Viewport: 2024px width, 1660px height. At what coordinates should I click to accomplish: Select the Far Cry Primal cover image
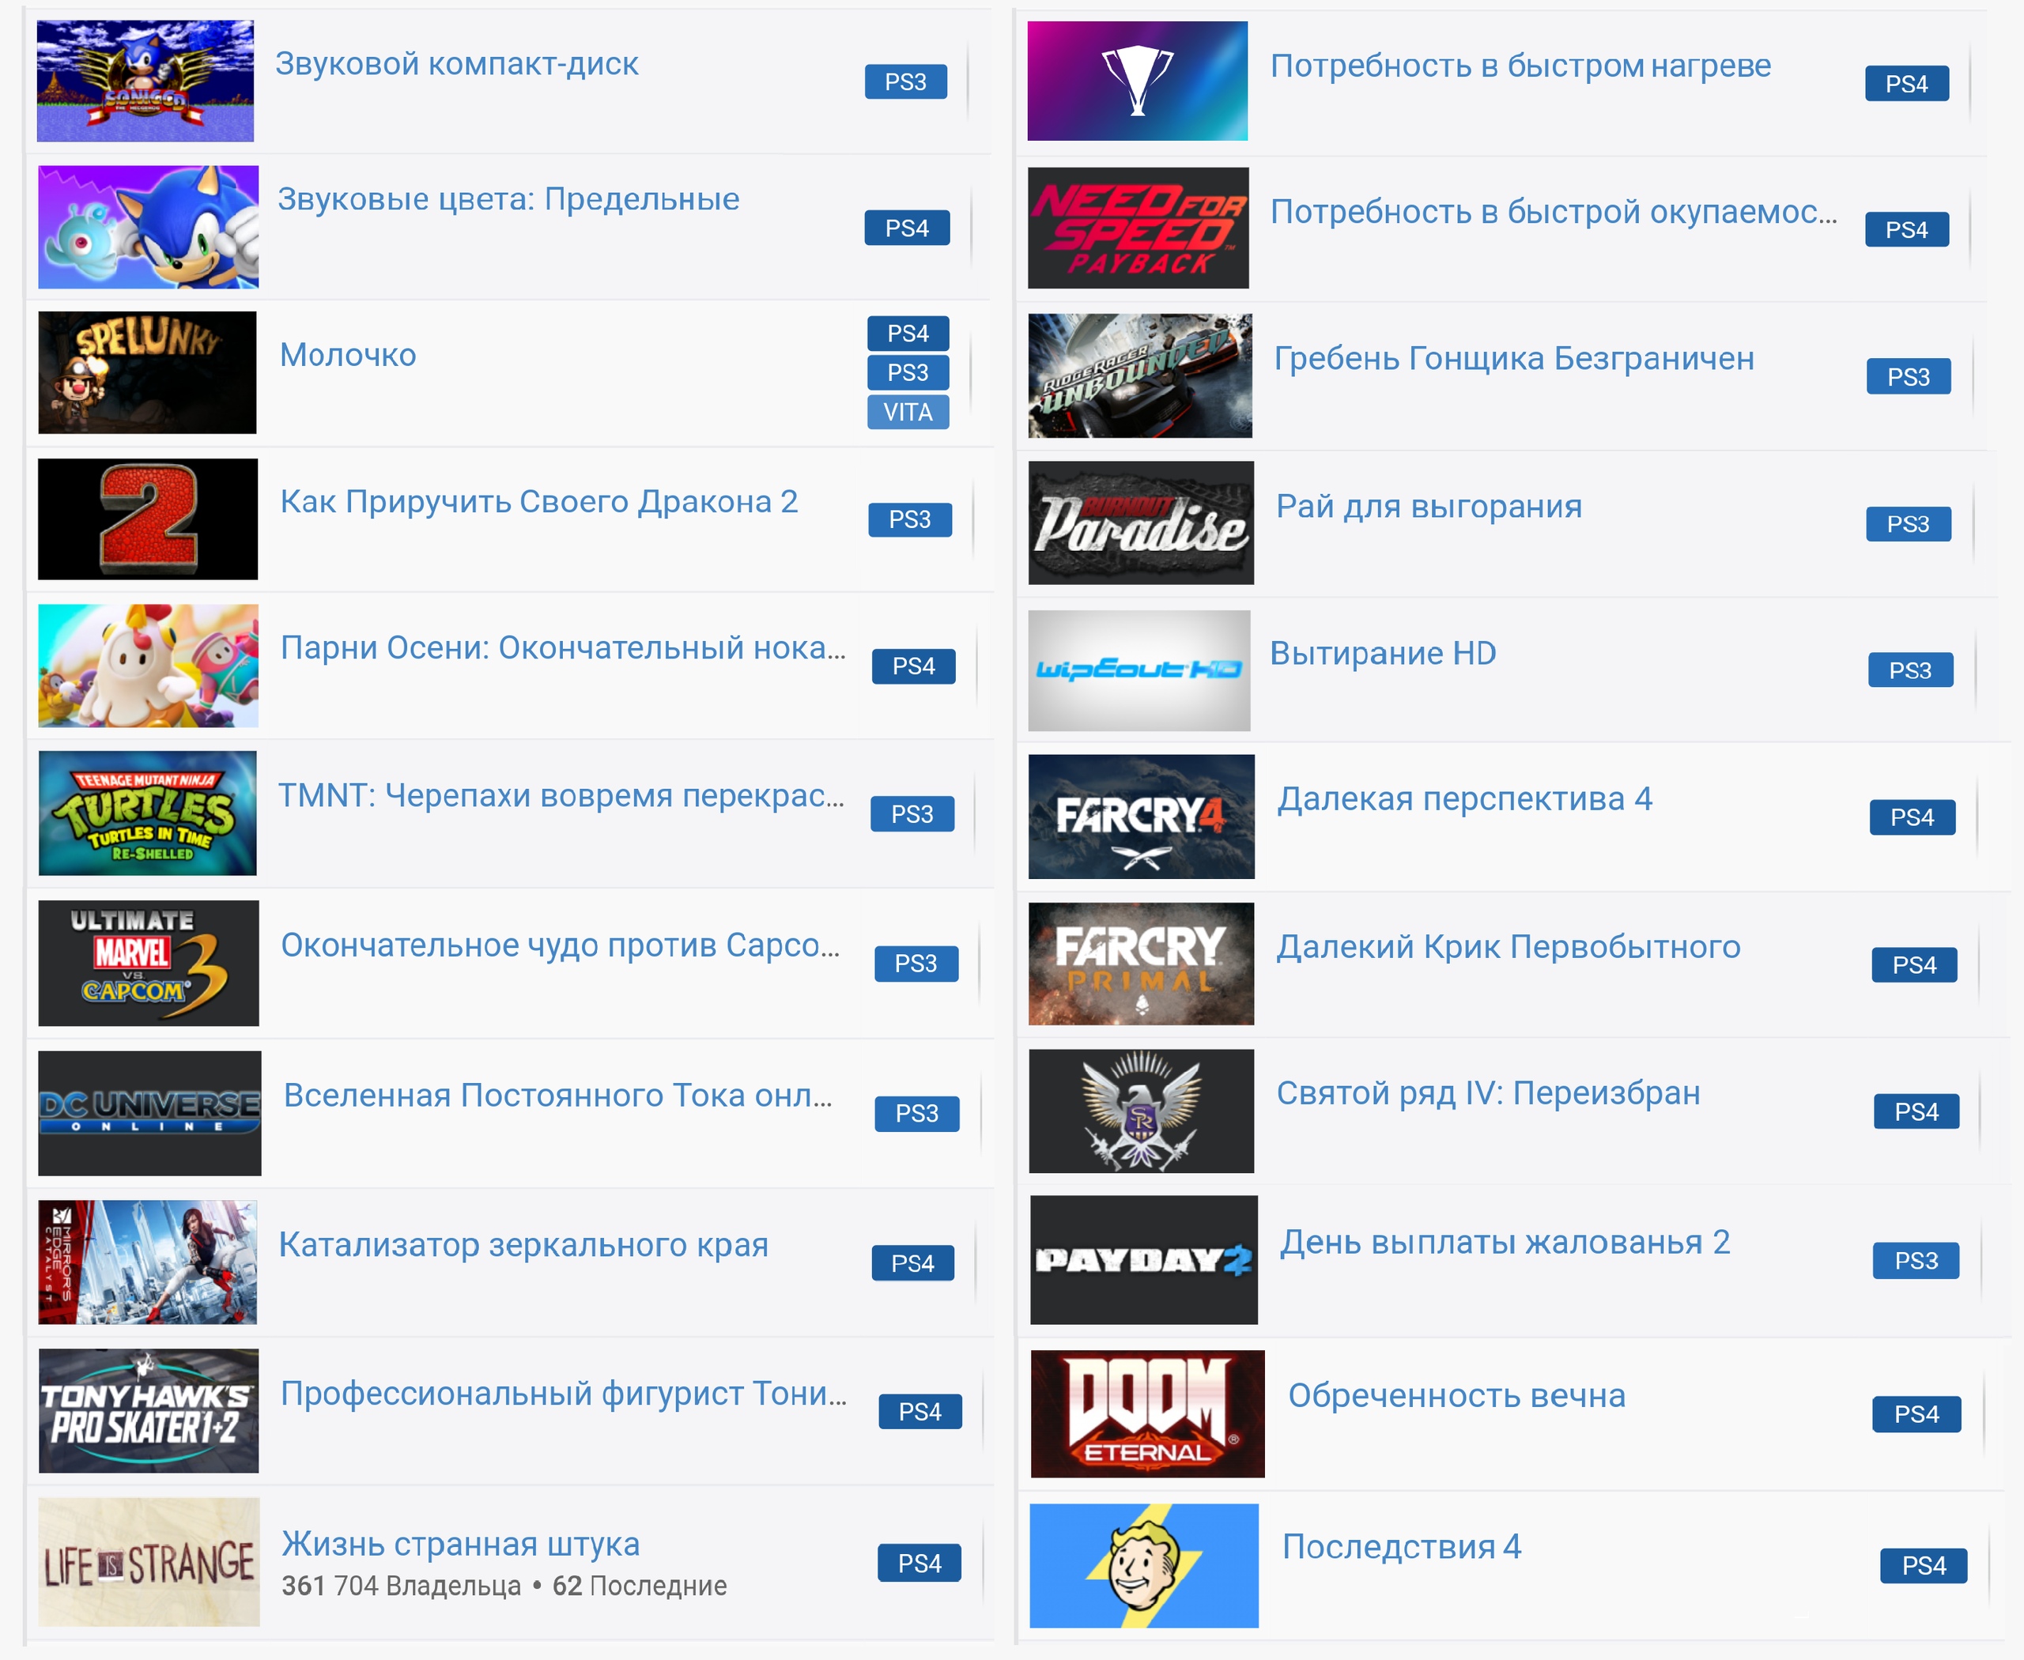(1141, 964)
